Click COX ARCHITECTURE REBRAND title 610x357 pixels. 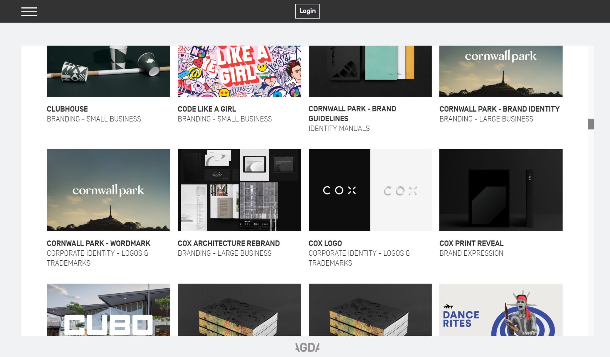(229, 243)
